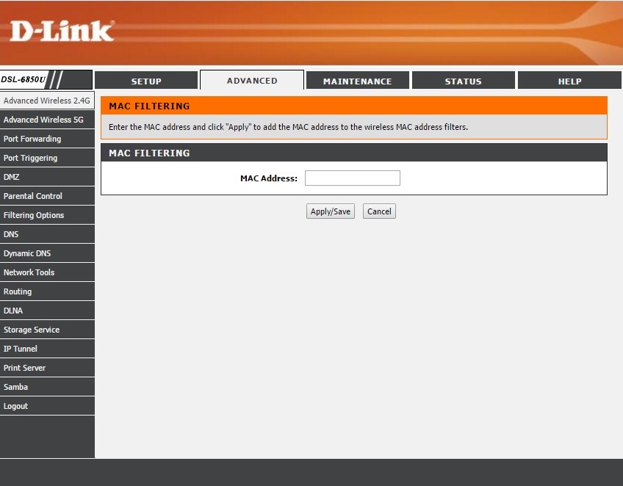Open the Print Server page

[24, 368]
